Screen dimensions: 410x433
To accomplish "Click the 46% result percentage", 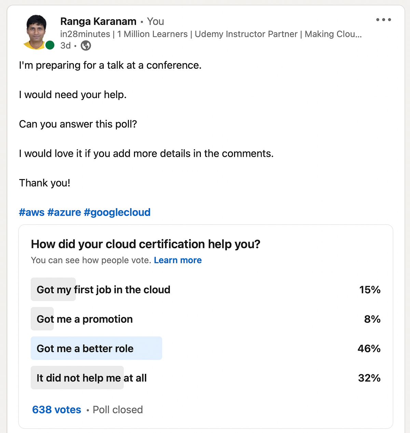I will [369, 349].
